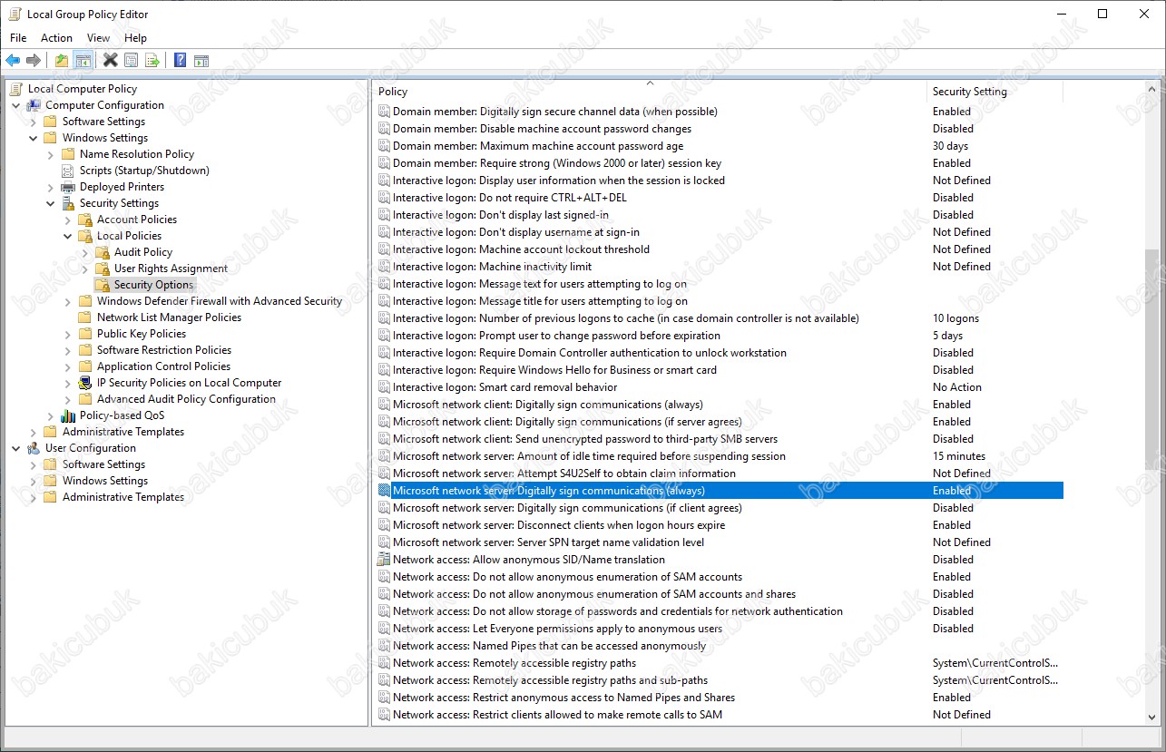The width and height of the screenshot is (1166, 752).
Task: Click the Up One Level folder icon
Action: coord(62,61)
